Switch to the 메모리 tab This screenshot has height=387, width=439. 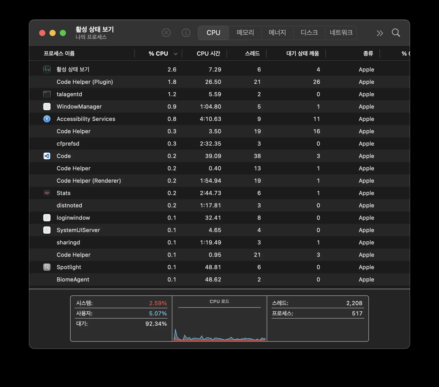245,33
